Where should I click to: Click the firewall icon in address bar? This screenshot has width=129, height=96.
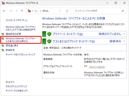point(29,11)
